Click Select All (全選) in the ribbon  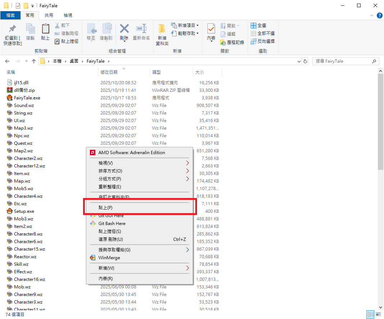click(259, 26)
